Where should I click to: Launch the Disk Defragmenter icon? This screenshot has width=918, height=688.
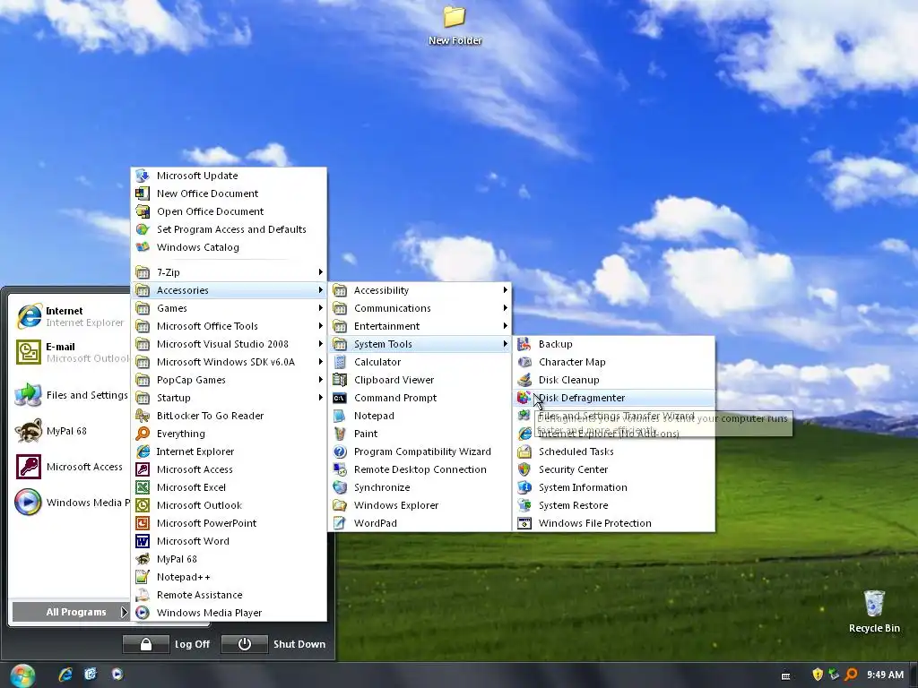coord(524,398)
